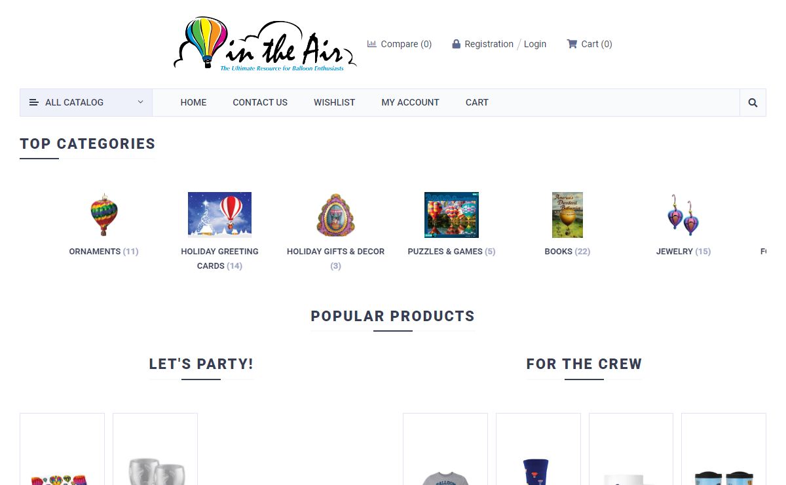Open Puzzles & Games category link

click(x=451, y=252)
